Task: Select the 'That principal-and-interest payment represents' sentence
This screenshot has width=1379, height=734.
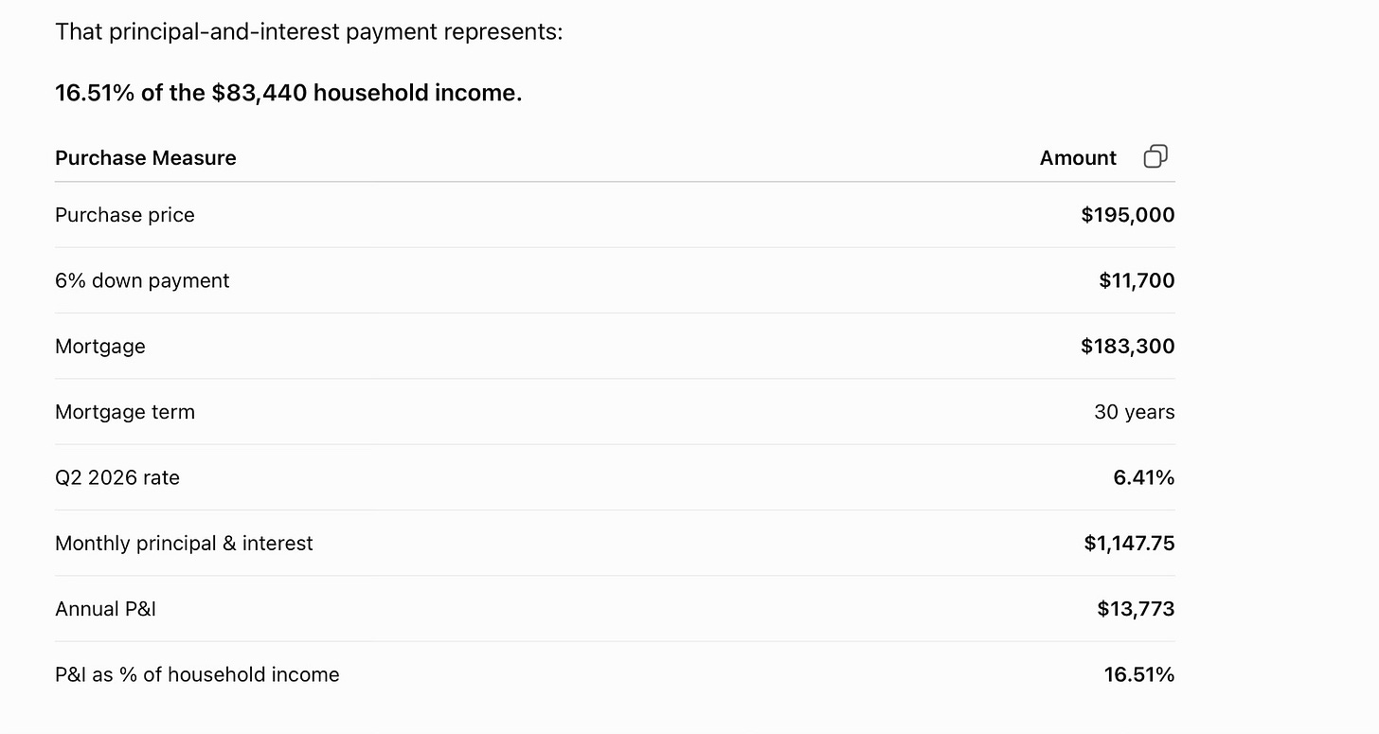Action: click(309, 32)
